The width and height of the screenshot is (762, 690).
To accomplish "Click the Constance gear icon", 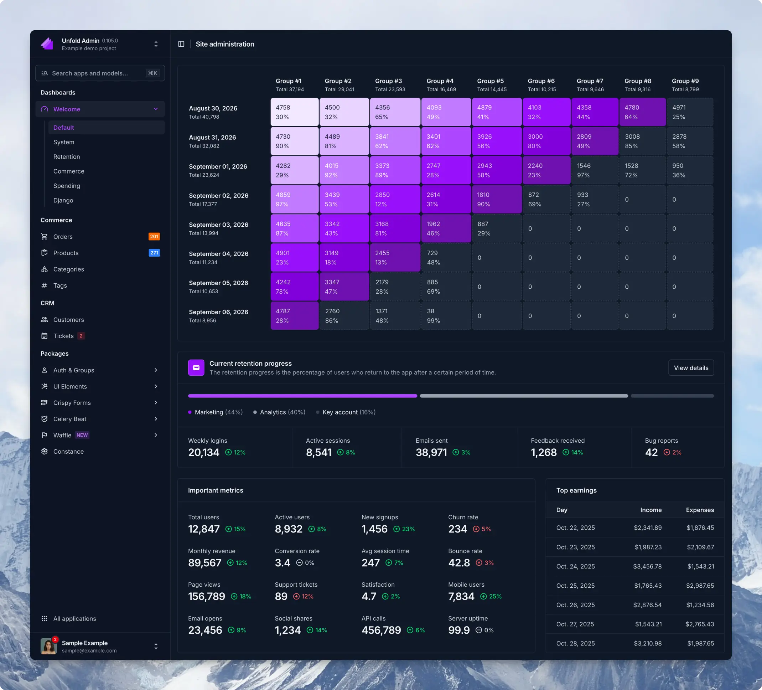I will (44, 452).
